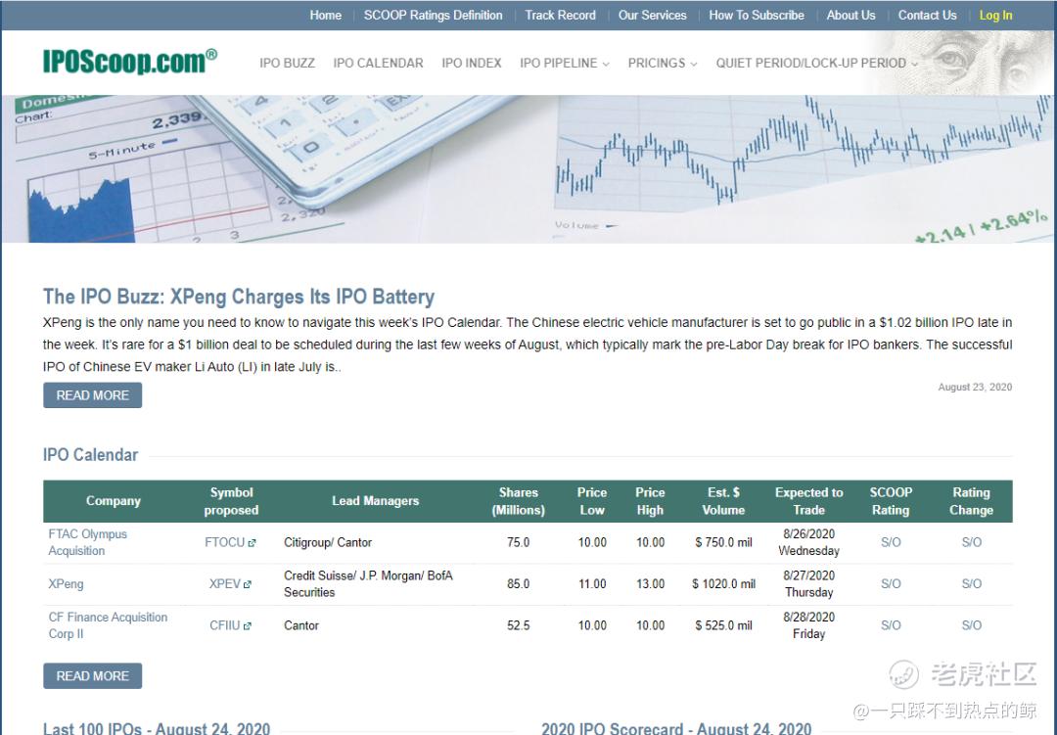Click READ MORE under IPO Calendar table
The width and height of the screenshot is (1057, 735).
click(92, 675)
